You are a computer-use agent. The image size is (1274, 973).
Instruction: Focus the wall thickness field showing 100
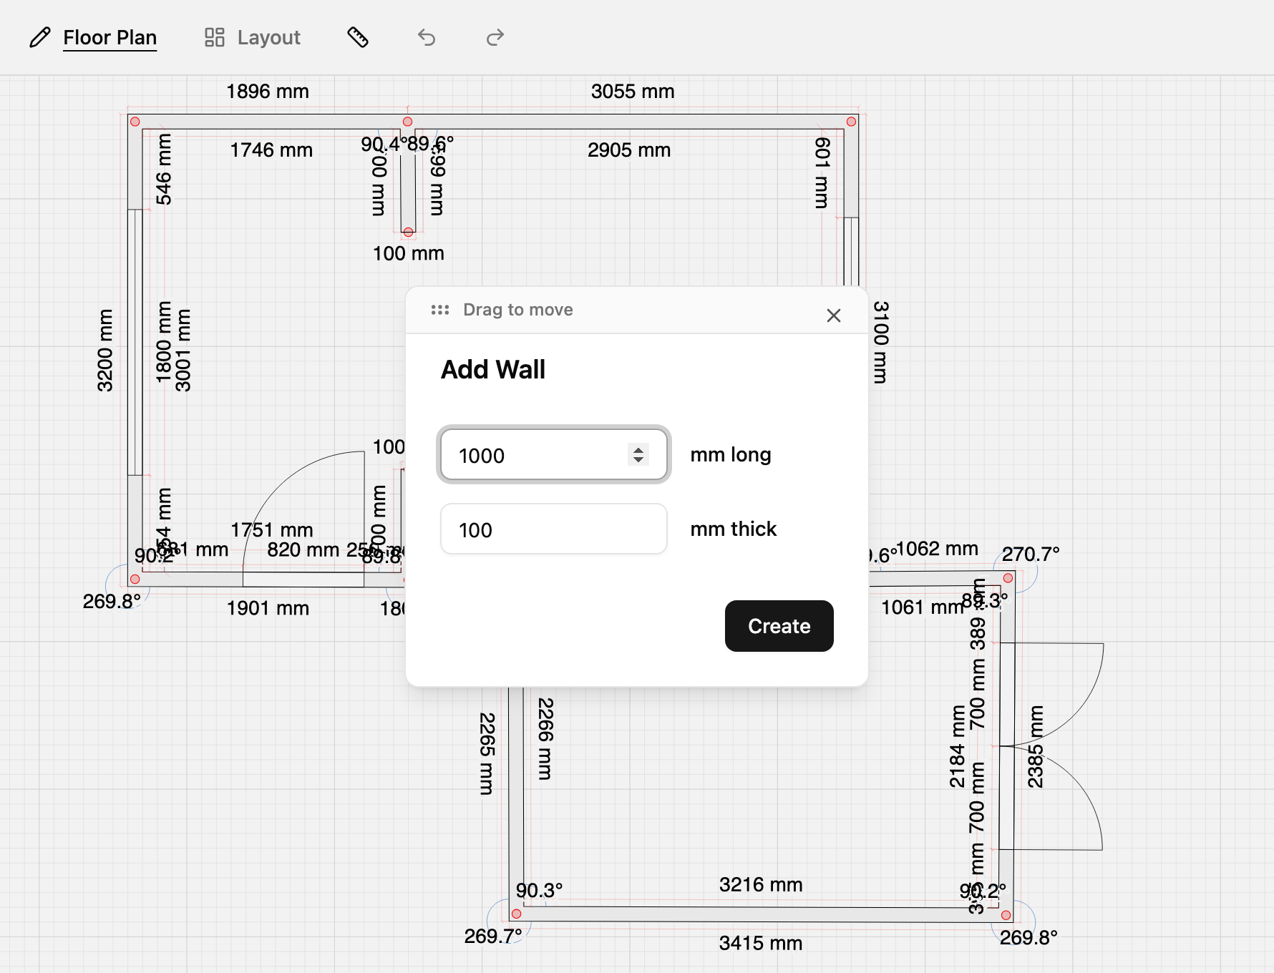point(554,529)
